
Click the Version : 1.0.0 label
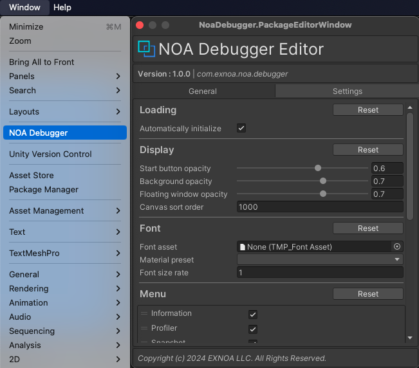(164, 74)
